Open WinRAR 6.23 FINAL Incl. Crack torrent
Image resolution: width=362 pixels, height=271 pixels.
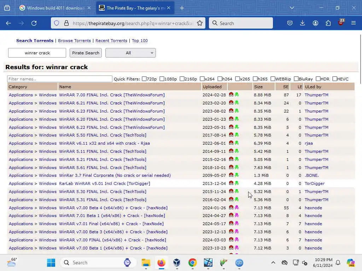(112, 111)
